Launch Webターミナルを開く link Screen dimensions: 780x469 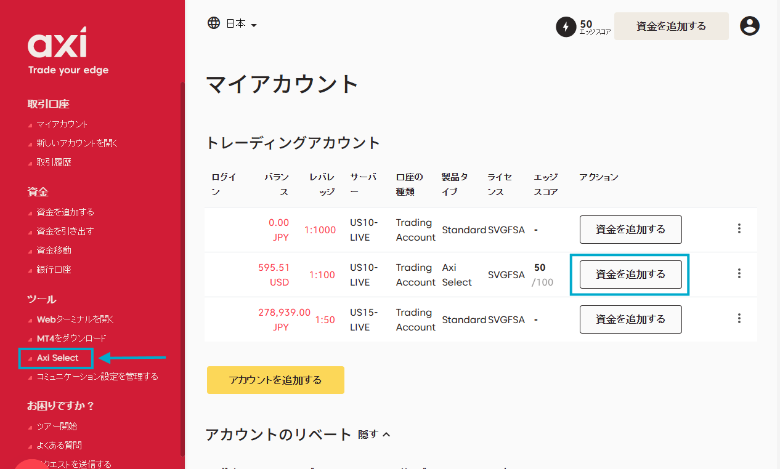[75, 319]
